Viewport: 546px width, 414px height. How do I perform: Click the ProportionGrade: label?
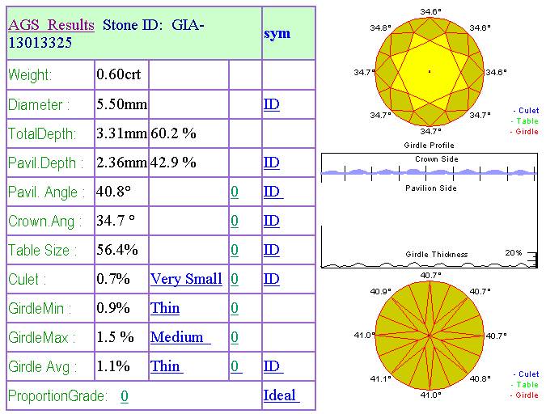point(57,396)
